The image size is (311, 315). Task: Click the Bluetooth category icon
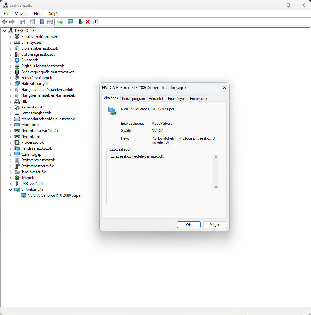pyautogui.click(x=17, y=60)
